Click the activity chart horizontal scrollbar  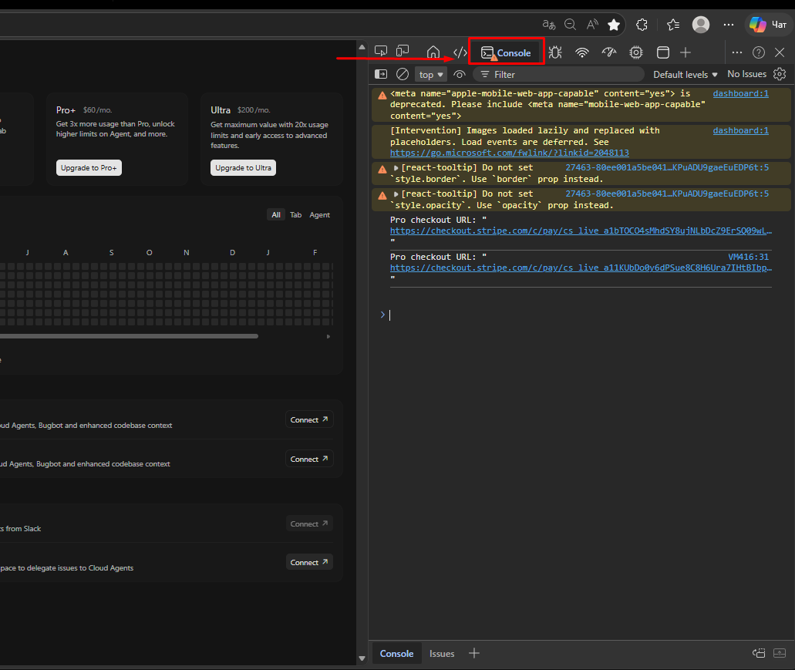pos(130,336)
